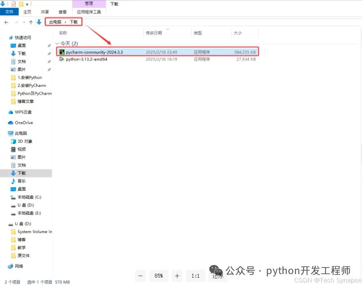362x285 pixels.
Task: Click the Python installer file icon
Action: [x=62, y=59]
